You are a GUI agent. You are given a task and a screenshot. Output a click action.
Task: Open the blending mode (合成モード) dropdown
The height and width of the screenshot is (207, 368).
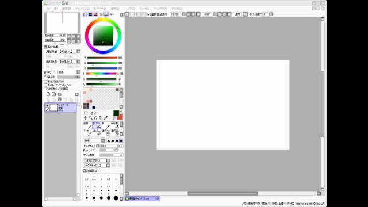[x=69, y=72]
